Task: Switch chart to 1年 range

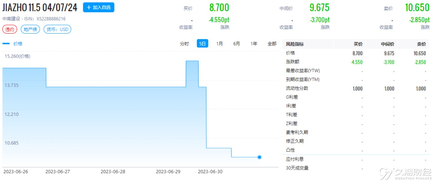Action: 254,44
